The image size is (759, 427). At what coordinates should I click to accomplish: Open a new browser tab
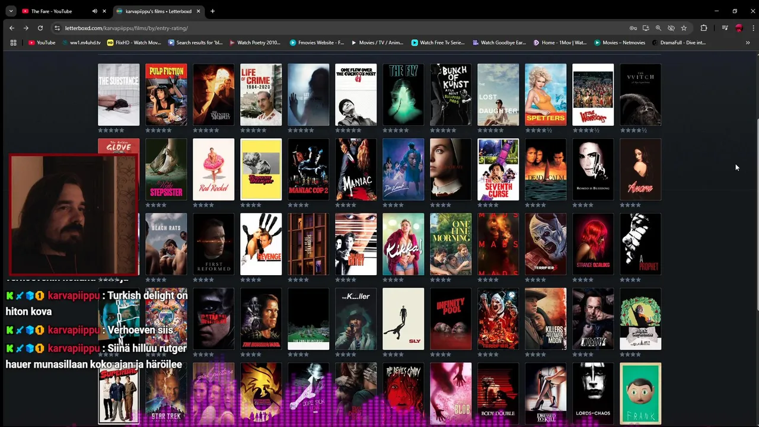pyautogui.click(x=212, y=11)
